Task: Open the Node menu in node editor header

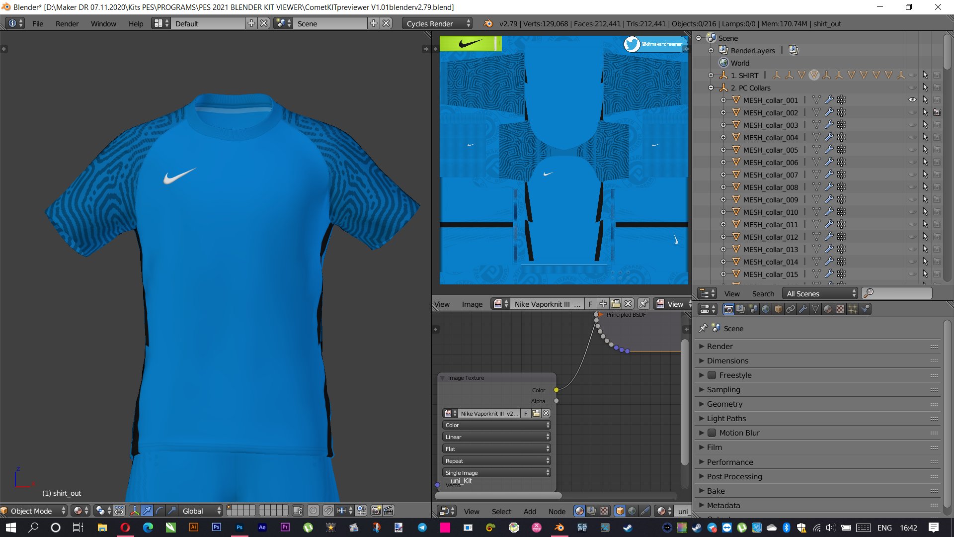Action: [557, 511]
